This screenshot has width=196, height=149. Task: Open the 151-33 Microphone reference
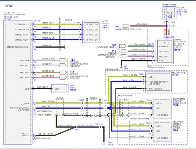pos(175,75)
